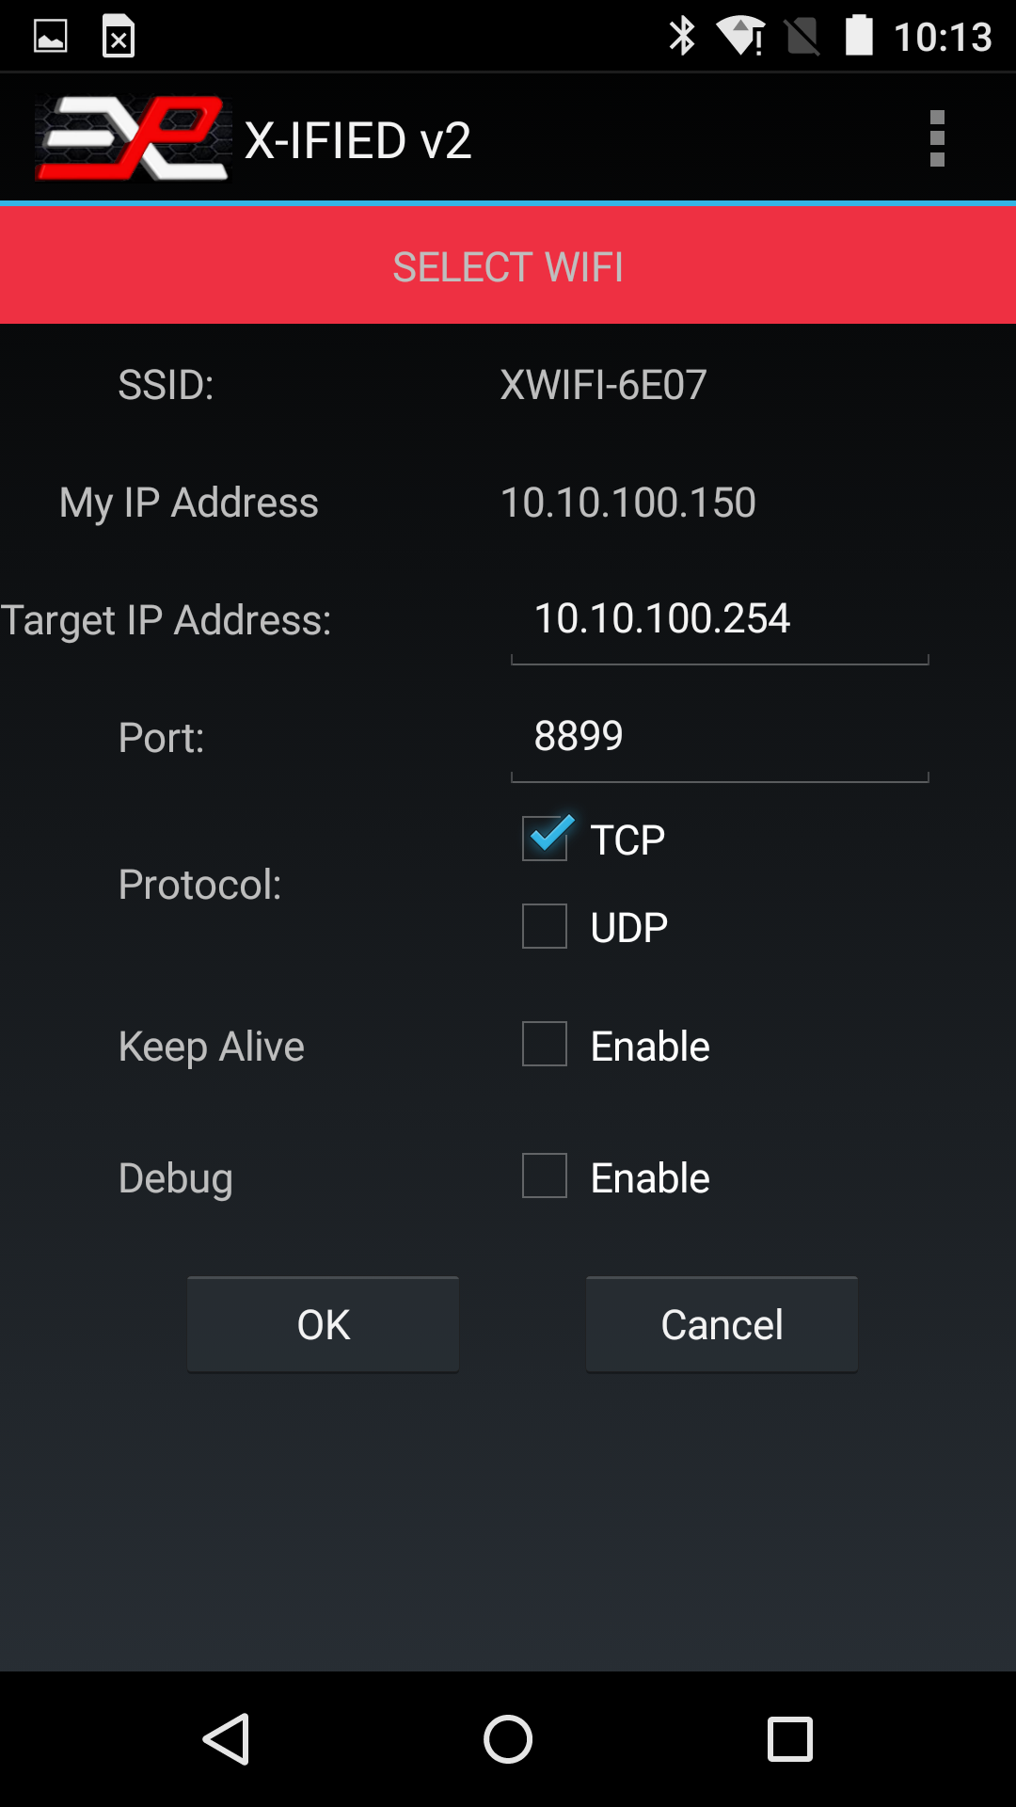
Task: Enable the Keep Alive checkbox
Action: pyautogui.click(x=545, y=1045)
